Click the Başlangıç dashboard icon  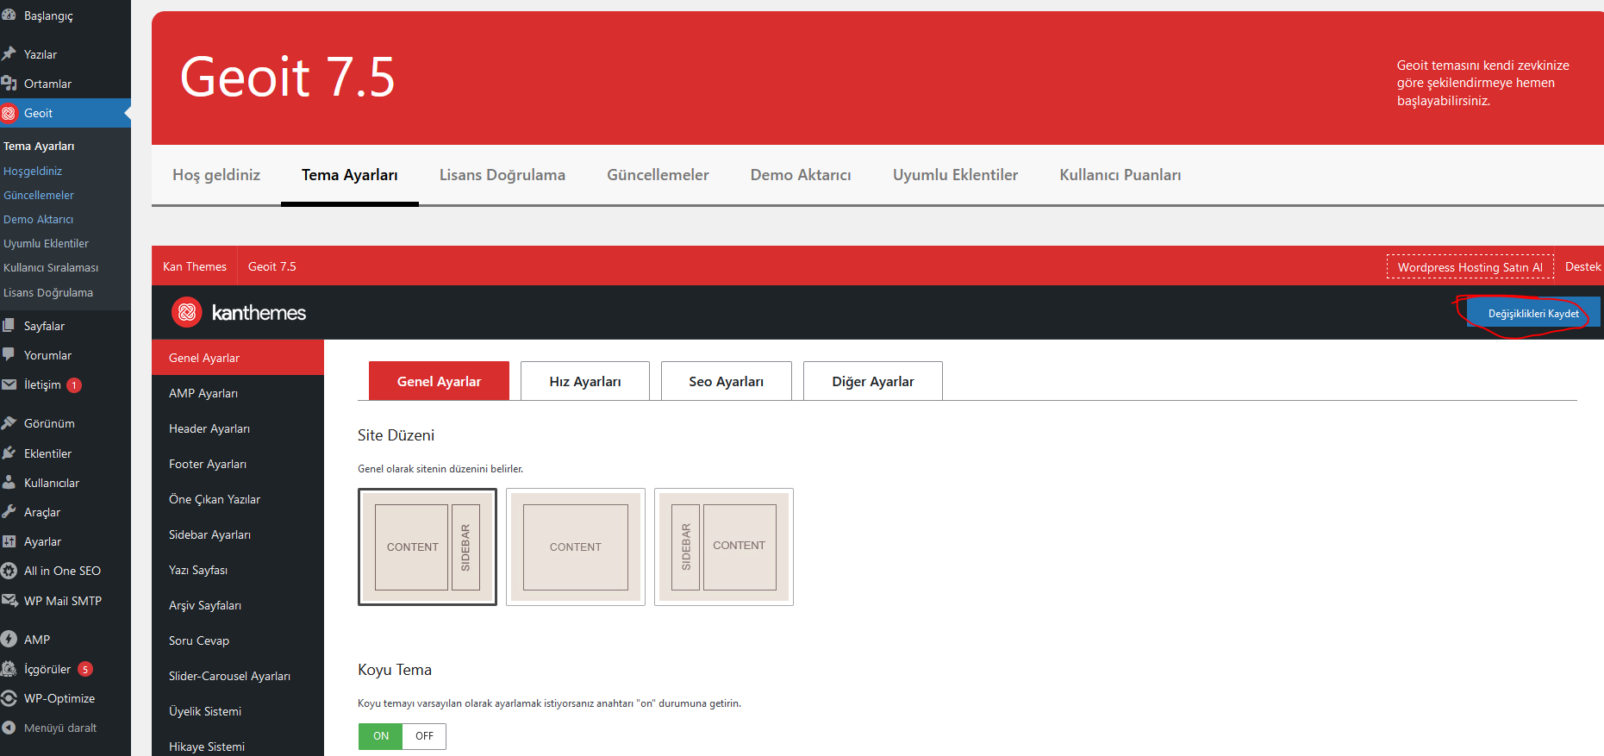(9, 16)
